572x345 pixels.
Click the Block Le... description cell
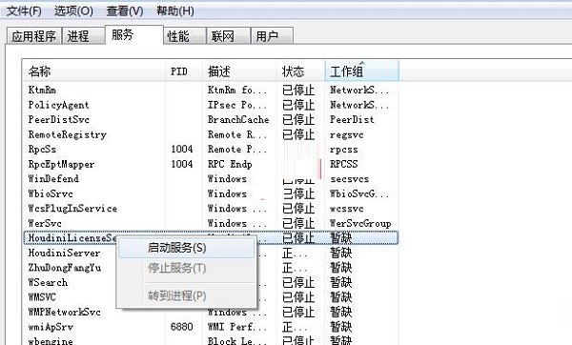tap(237, 340)
